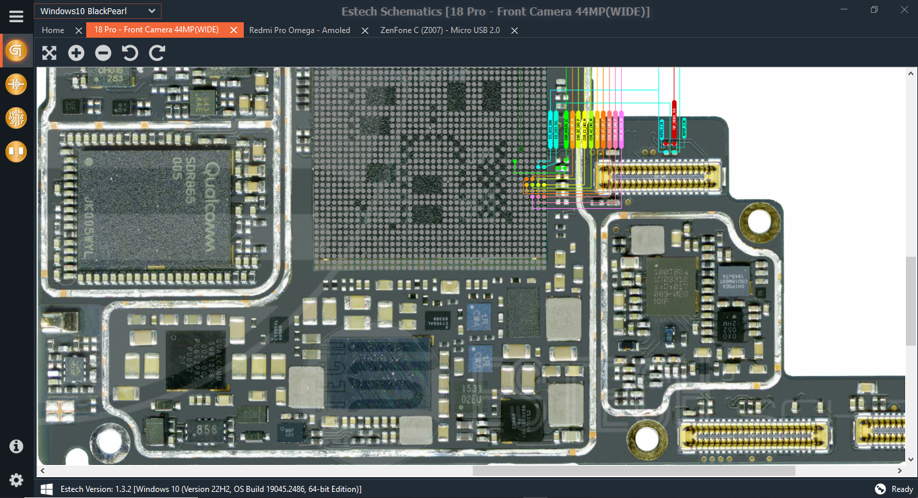This screenshot has height=498, width=918.
Task: Click the horizontal scrollbar right arrow
Action: [900, 470]
